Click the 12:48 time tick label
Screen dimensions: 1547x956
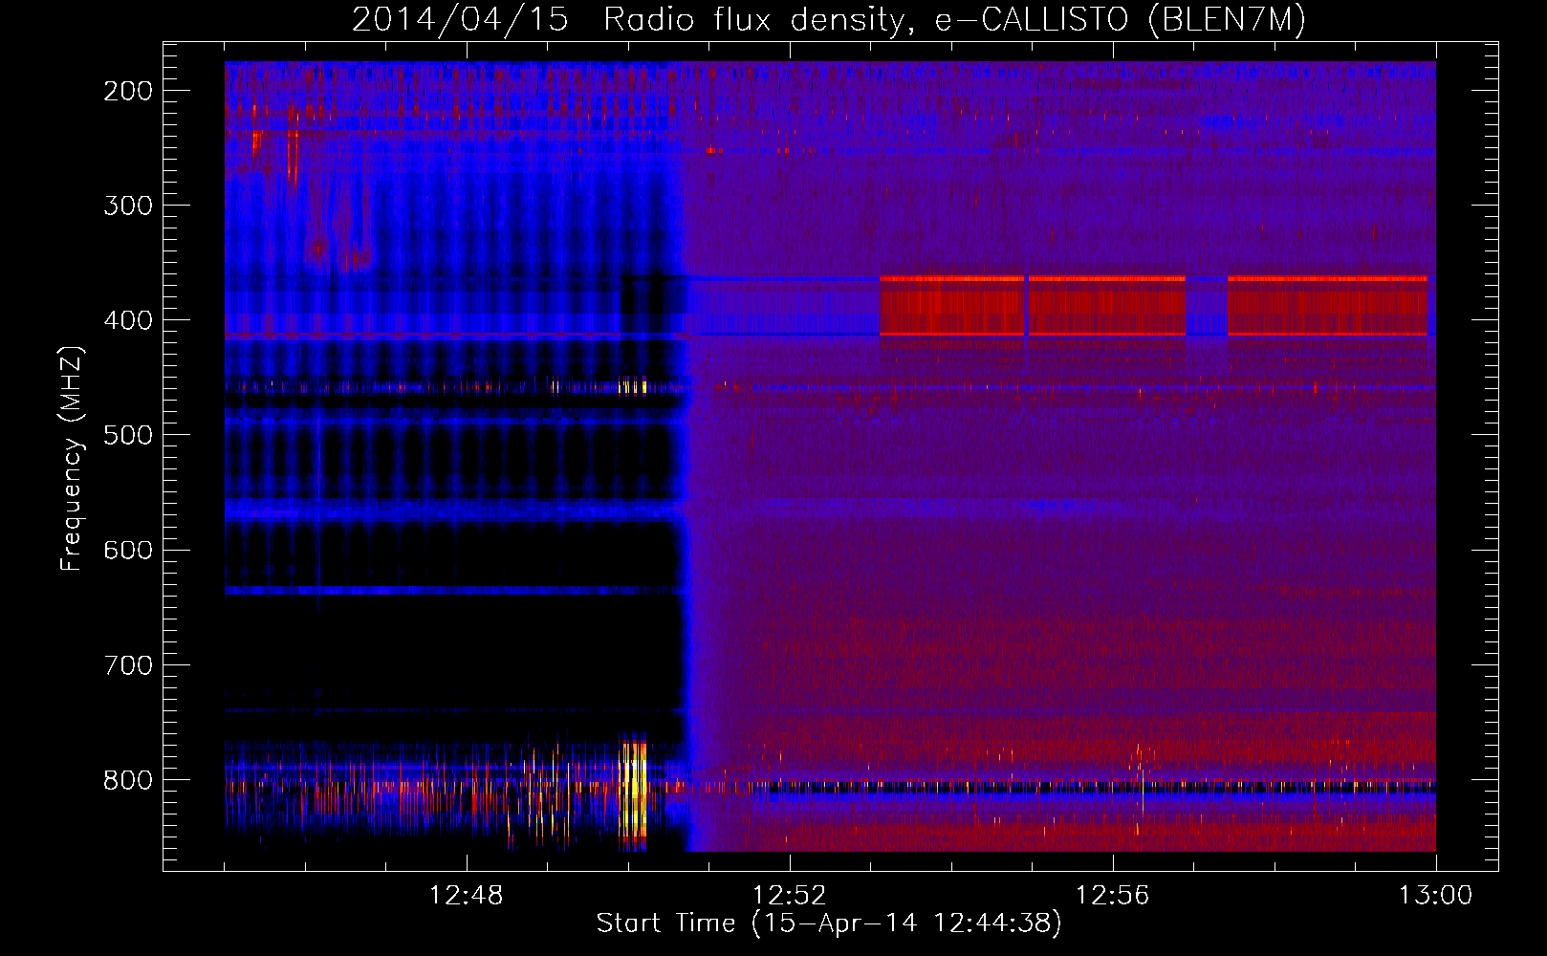pos(467,896)
